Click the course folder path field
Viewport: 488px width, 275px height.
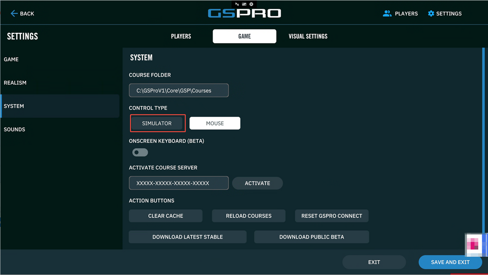[179, 91]
